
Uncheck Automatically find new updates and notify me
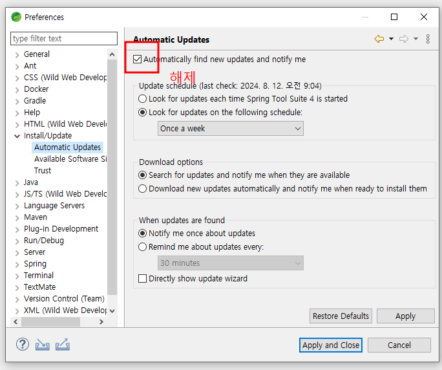[x=137, y=60]
